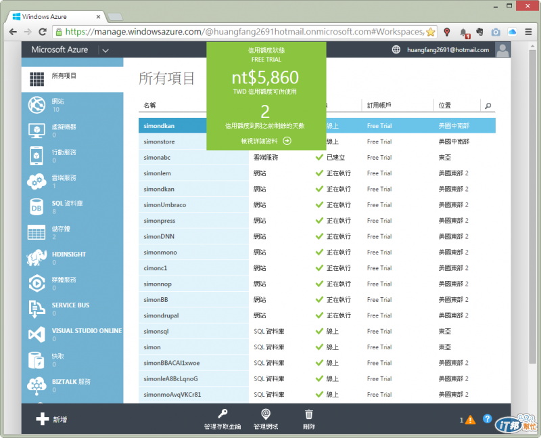The image size is (541, 438).
Task: Sort by the Subscription column header
Action: [379, 106]
